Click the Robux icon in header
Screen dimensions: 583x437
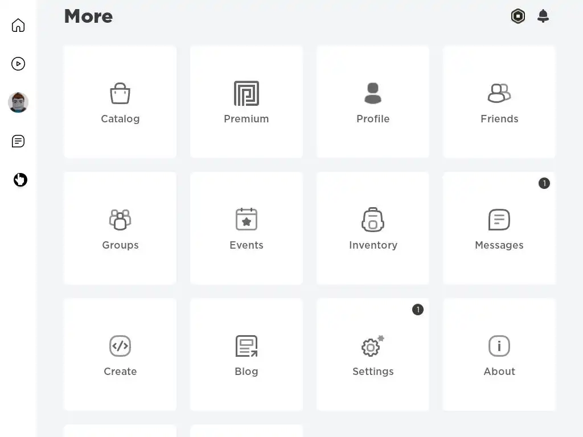(518, 16)
